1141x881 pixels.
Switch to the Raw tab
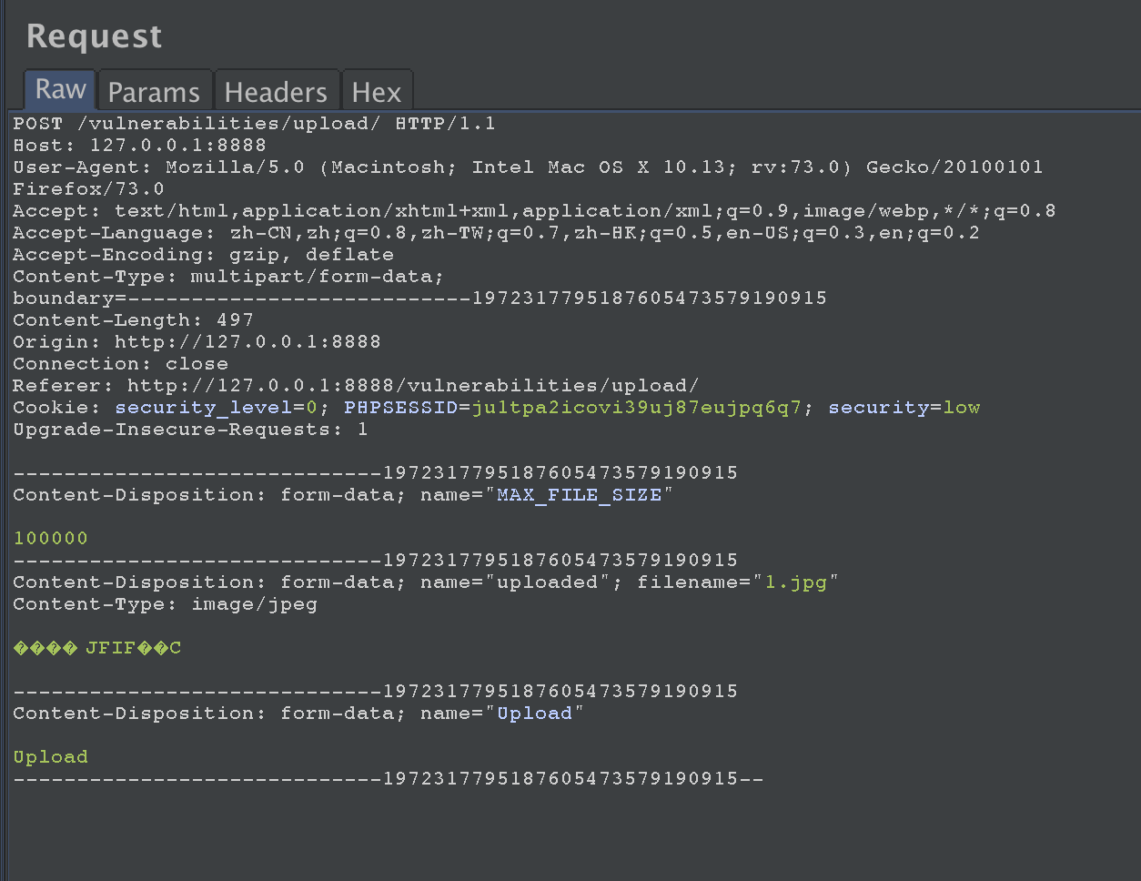tap(60, 90)
